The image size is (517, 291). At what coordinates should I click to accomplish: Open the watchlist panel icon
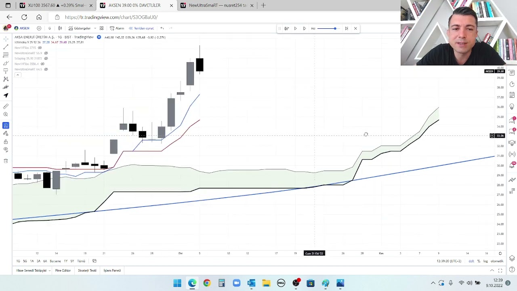coord(512,73)
